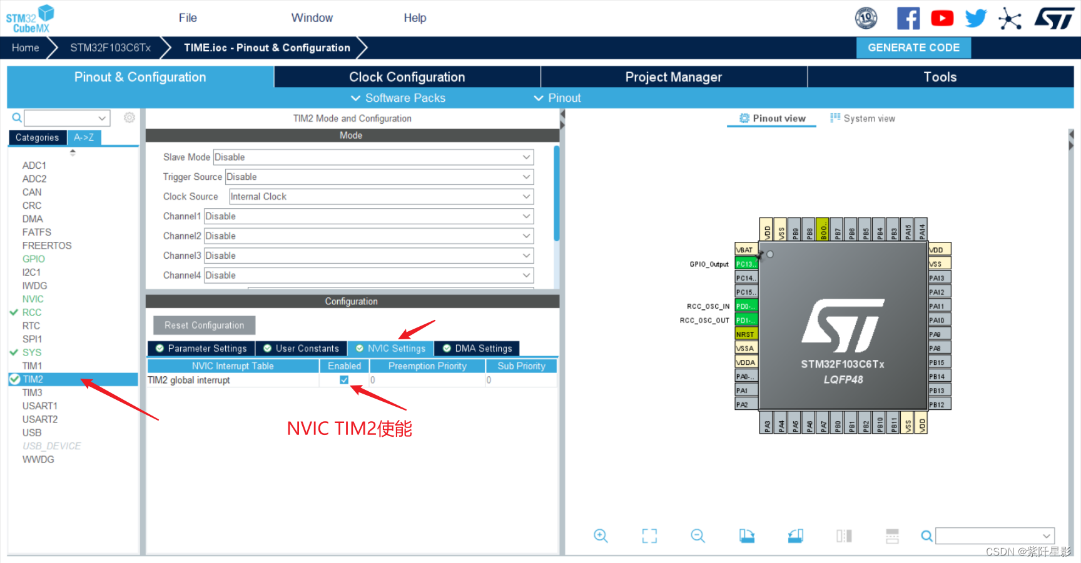Click the search magnifier in categories panel
This screenshot has width=1081, height=563.
click(x=17, y=117)
